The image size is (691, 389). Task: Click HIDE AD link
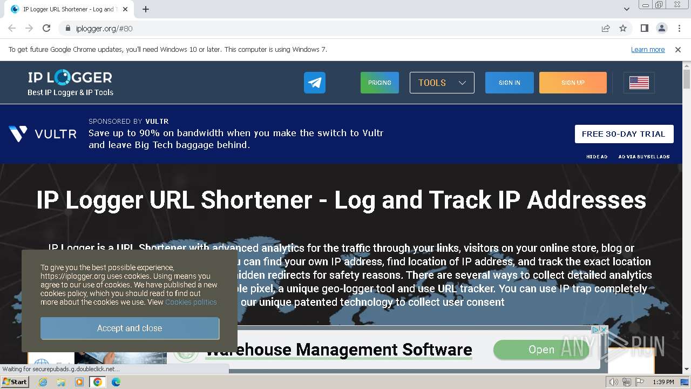(x=597, y=157)
